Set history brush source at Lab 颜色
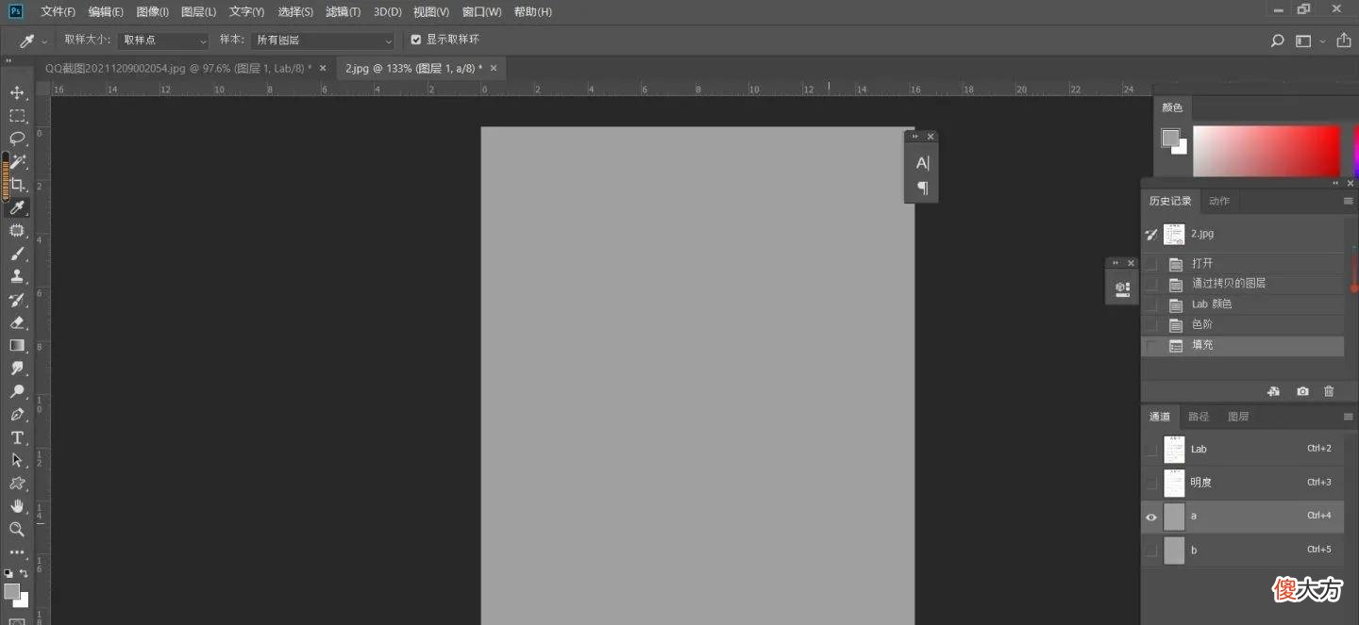The width and height of the screenshot is (1359, 625). [1151, 304]
